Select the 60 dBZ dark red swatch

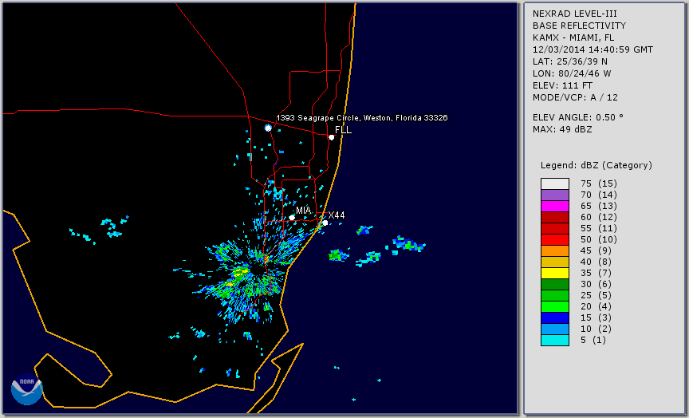click(555, 217)
